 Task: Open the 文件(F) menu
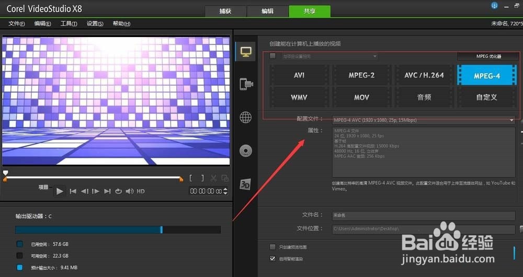(x=17, y=24)
